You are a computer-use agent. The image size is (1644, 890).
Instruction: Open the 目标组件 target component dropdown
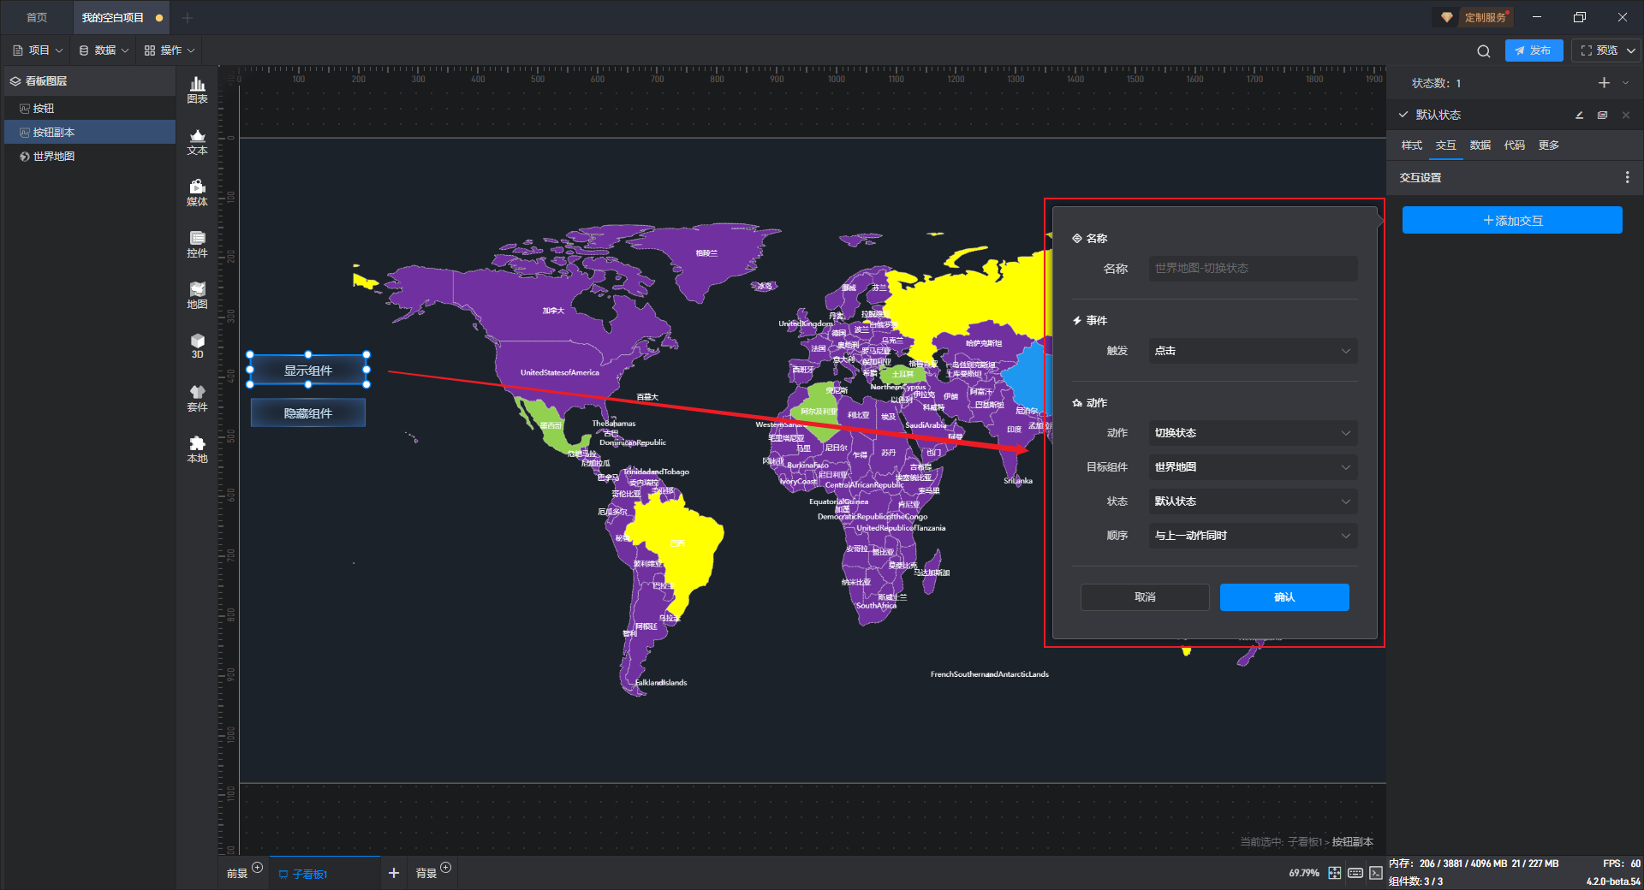tap(1252, 467)
